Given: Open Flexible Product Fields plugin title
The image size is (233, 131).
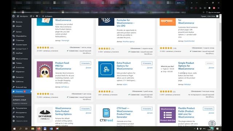Looking at the screenshot, I should tap(186, 112).
